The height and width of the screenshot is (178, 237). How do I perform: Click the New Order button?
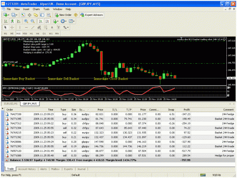(x=63, y=15)
